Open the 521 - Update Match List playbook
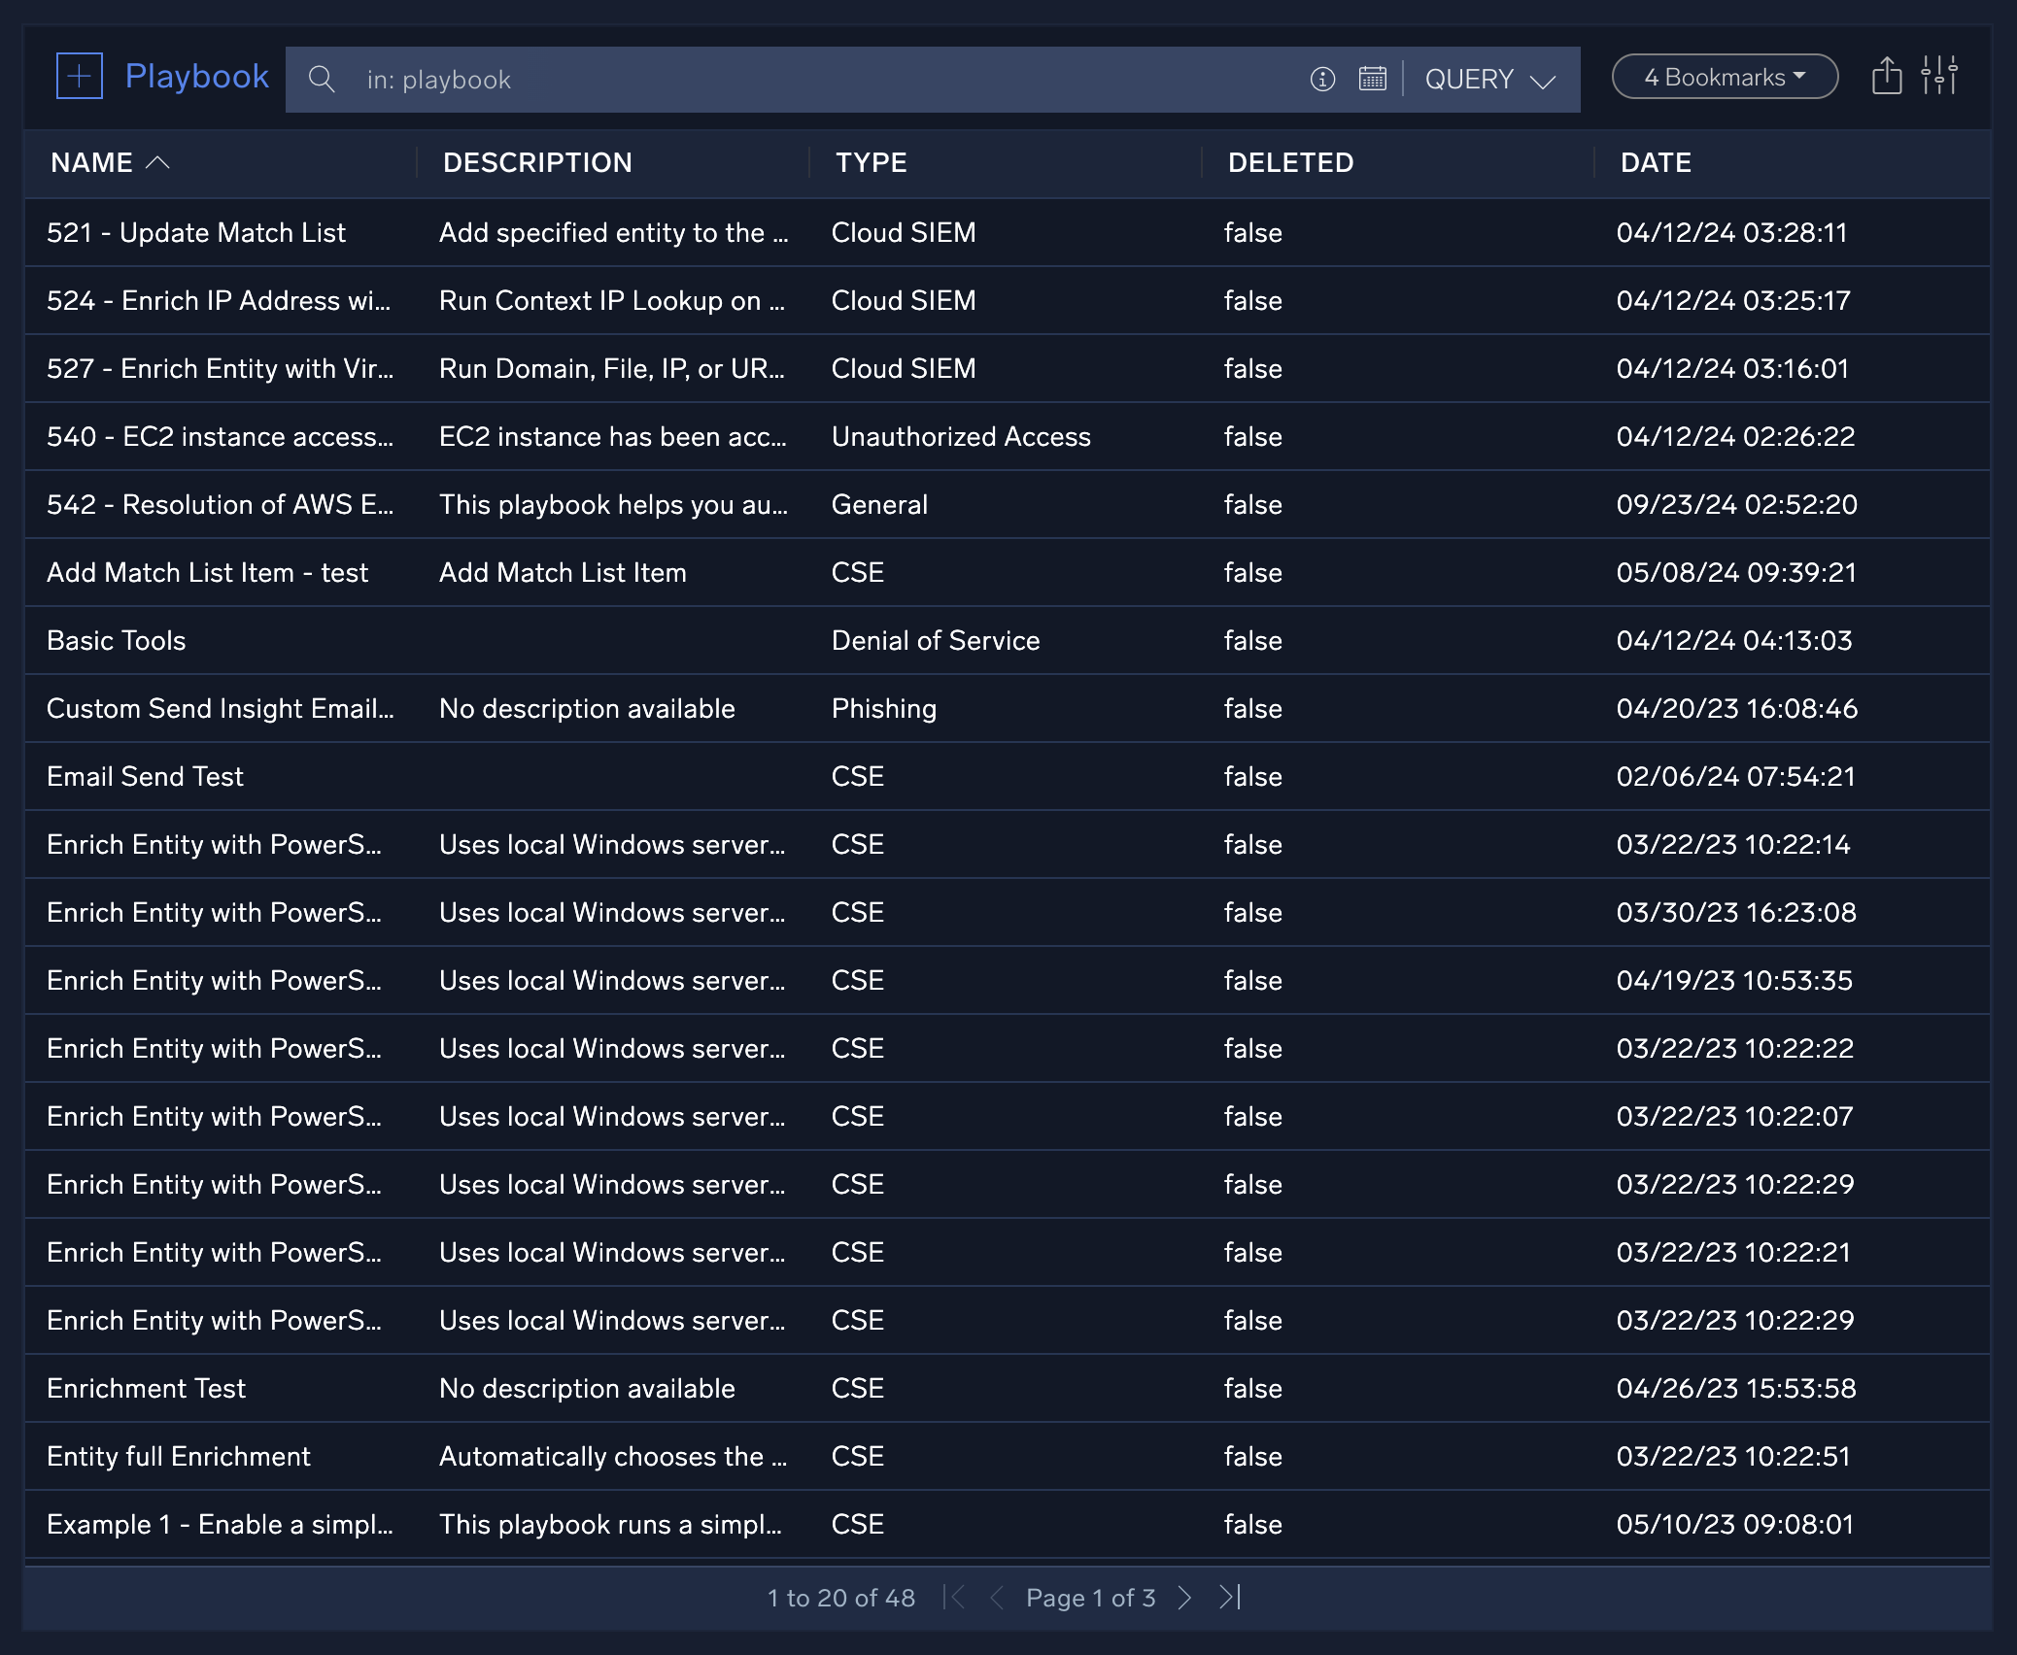This screenshot has width=2017, height=1655. (195, 233)
